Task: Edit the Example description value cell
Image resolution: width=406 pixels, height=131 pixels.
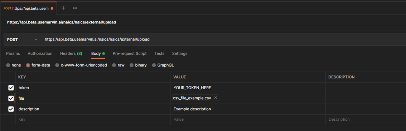Action: pyautogui.click(x=248, y=109)
